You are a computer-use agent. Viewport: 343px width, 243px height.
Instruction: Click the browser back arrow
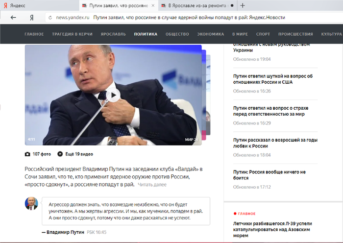(13, 17)
